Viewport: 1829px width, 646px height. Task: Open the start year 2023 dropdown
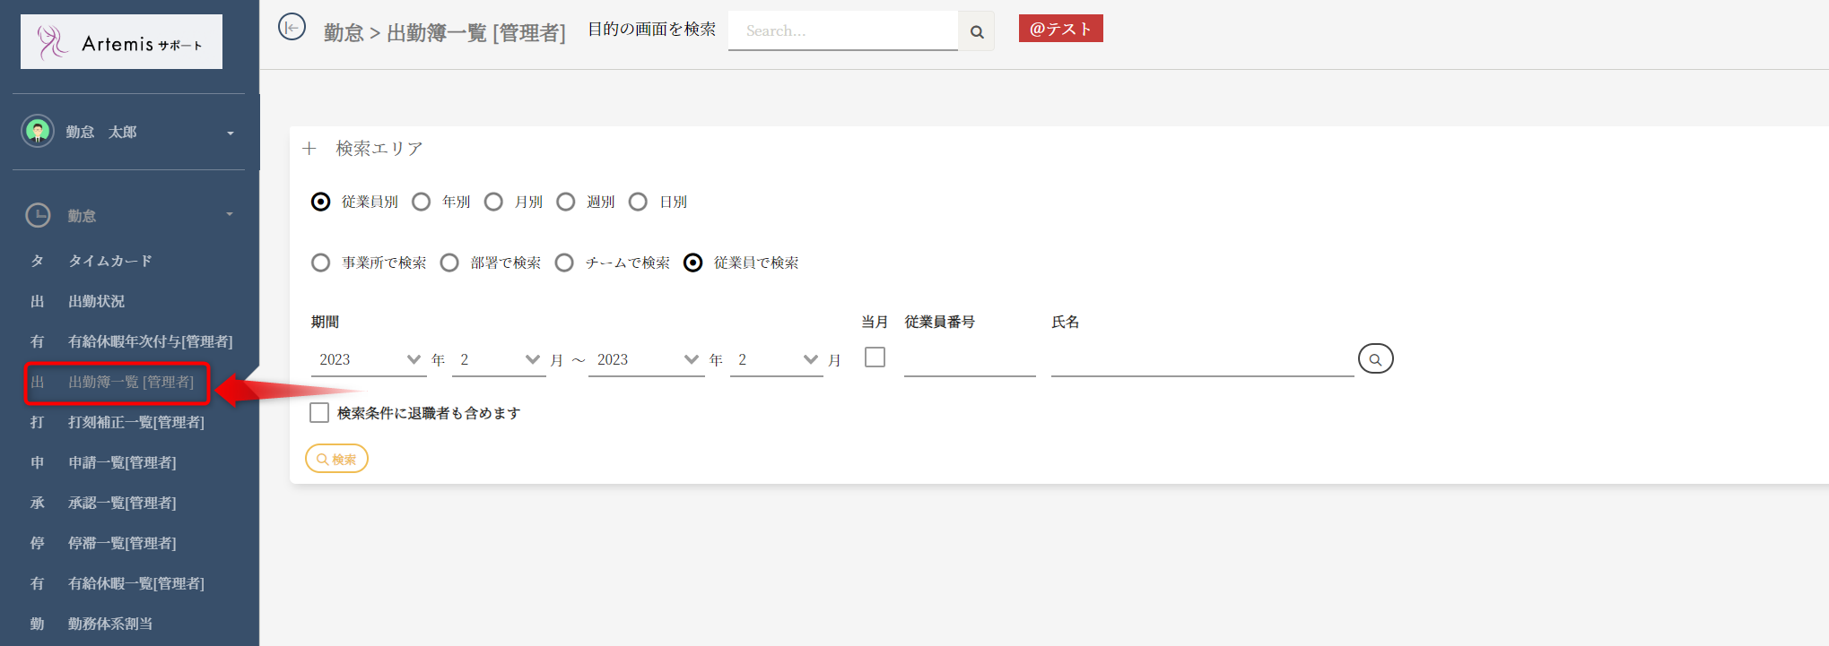[370, 359]
